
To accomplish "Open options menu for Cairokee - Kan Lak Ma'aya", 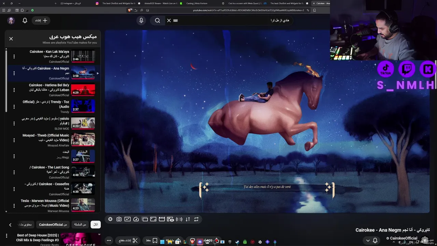I will pos(14,56).
